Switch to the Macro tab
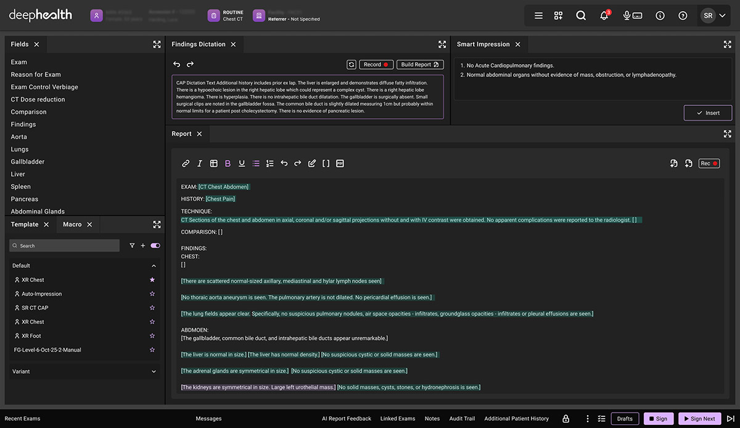 72,225
